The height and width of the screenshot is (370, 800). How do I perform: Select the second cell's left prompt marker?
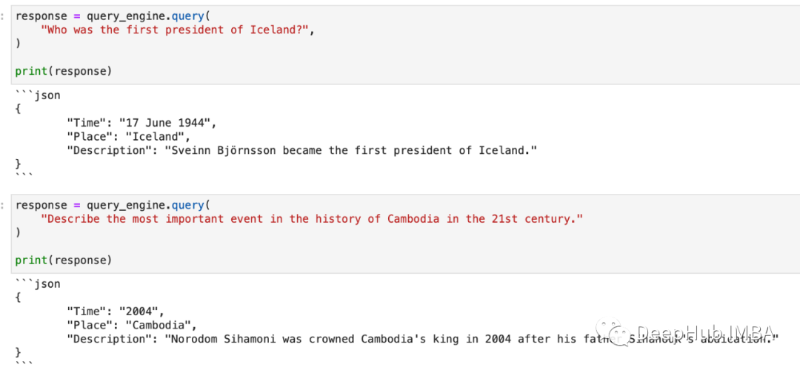2,206
